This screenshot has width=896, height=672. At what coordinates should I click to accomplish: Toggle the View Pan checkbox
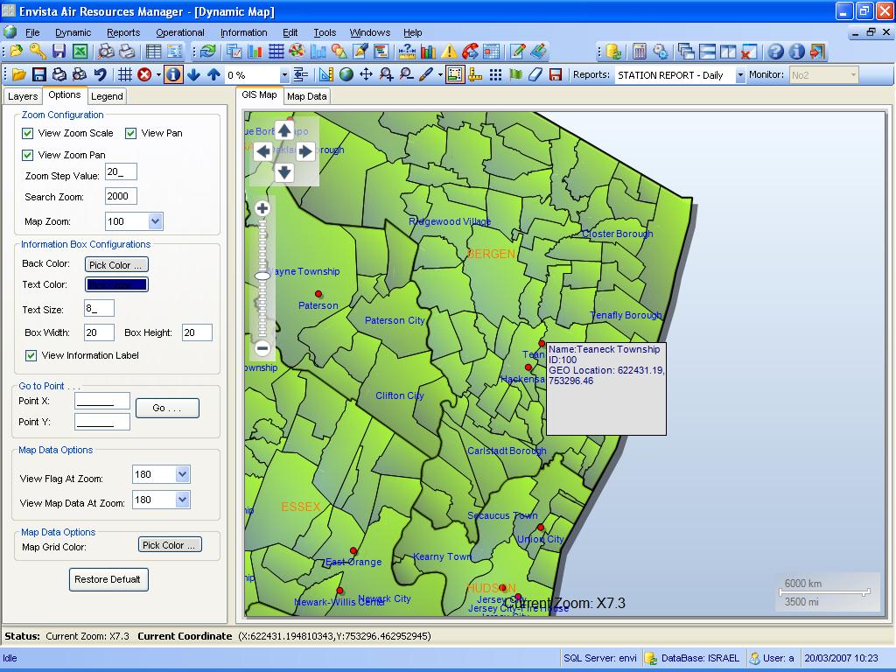pyautogui.click(x=131, y=133)
